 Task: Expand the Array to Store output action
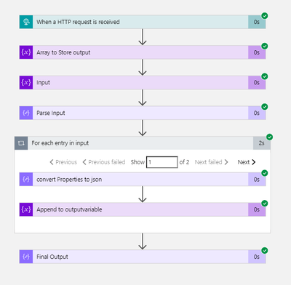point(143,52)
